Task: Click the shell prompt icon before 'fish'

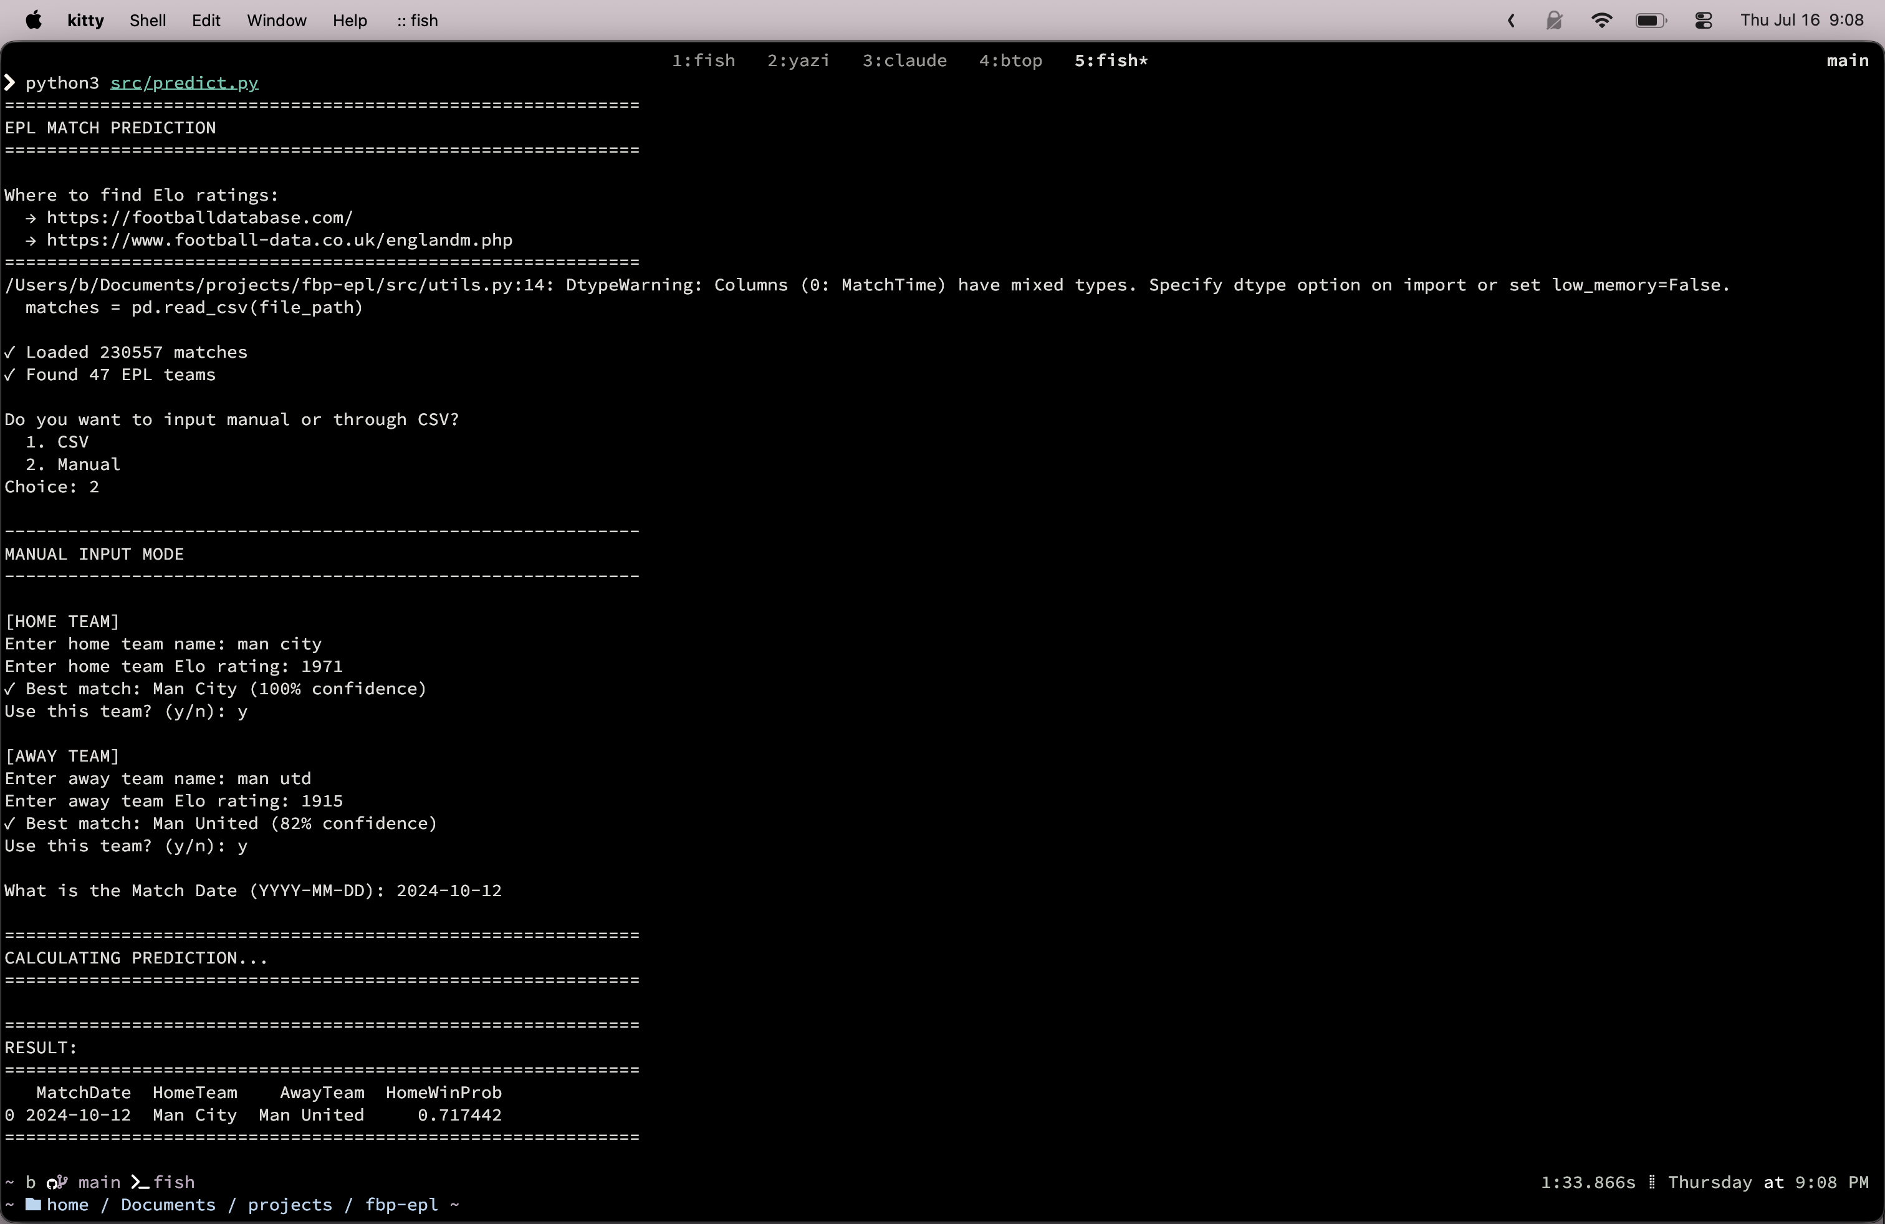Action: [x=140, y=1183]
